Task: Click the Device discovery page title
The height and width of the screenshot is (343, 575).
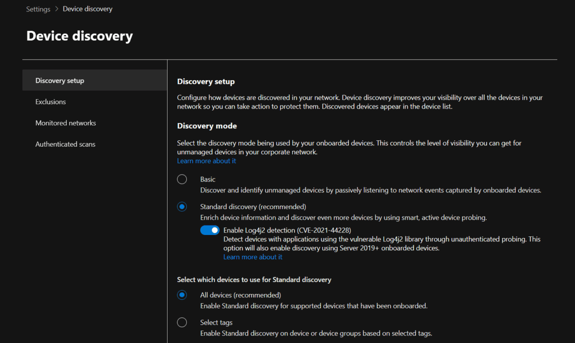Action: [x=80, y=36]
